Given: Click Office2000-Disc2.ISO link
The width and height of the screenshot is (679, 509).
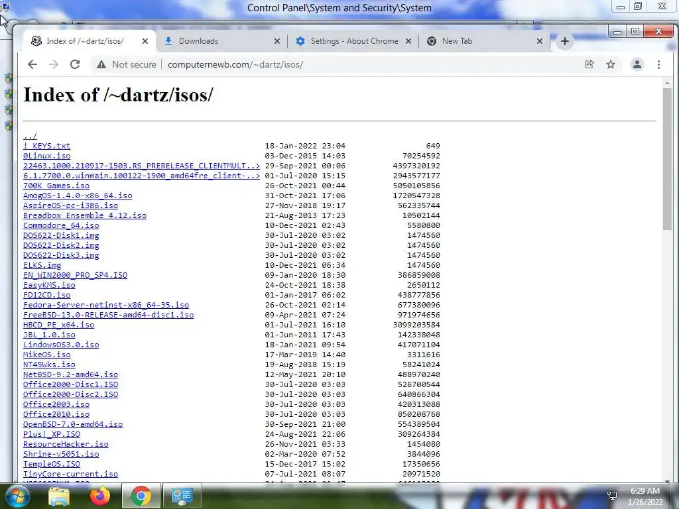Looking at the screenshot, I should click(70, 395).
